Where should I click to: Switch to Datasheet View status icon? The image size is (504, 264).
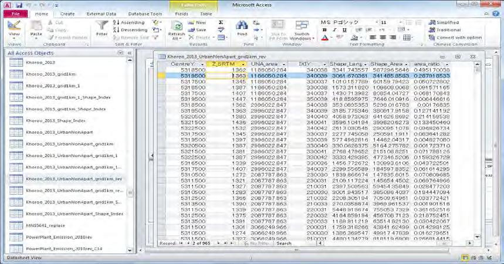[465, 258]
